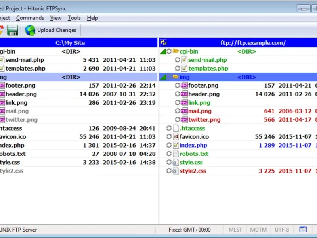Screen dimensions: 317x238
Task: Click sync circle icon for remote index.php
Action: 169,145
